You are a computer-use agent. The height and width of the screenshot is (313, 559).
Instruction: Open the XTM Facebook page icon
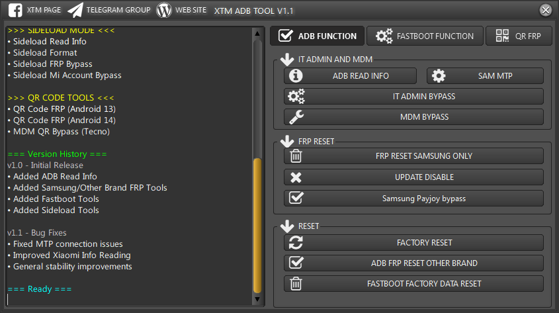tap(15, 11)
